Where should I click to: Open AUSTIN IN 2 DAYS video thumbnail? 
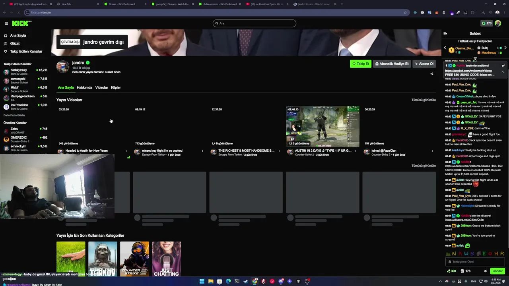[322, 126]
